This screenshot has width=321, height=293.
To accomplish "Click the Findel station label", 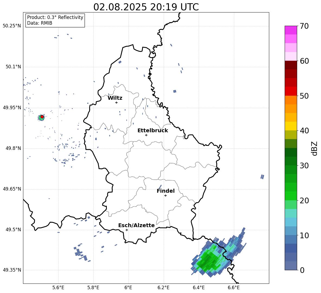I will pos(166,191).
